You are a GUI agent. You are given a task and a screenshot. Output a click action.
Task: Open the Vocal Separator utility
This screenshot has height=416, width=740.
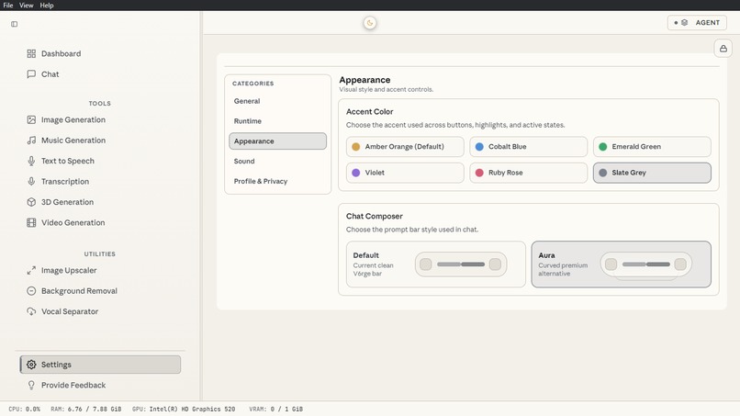(100, 311)
